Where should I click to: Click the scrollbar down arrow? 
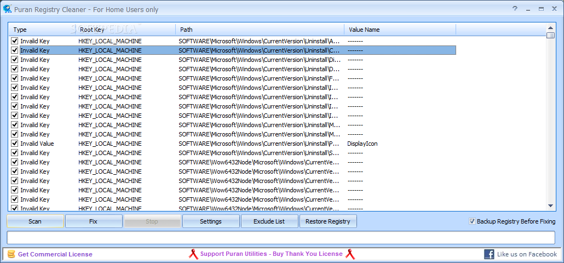click(x=550, y=205)
